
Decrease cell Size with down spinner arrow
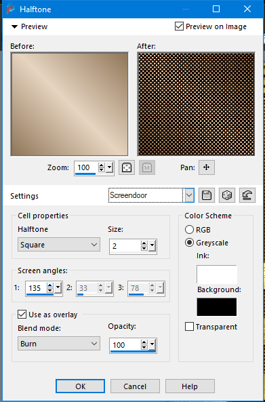tap(144, 249)
